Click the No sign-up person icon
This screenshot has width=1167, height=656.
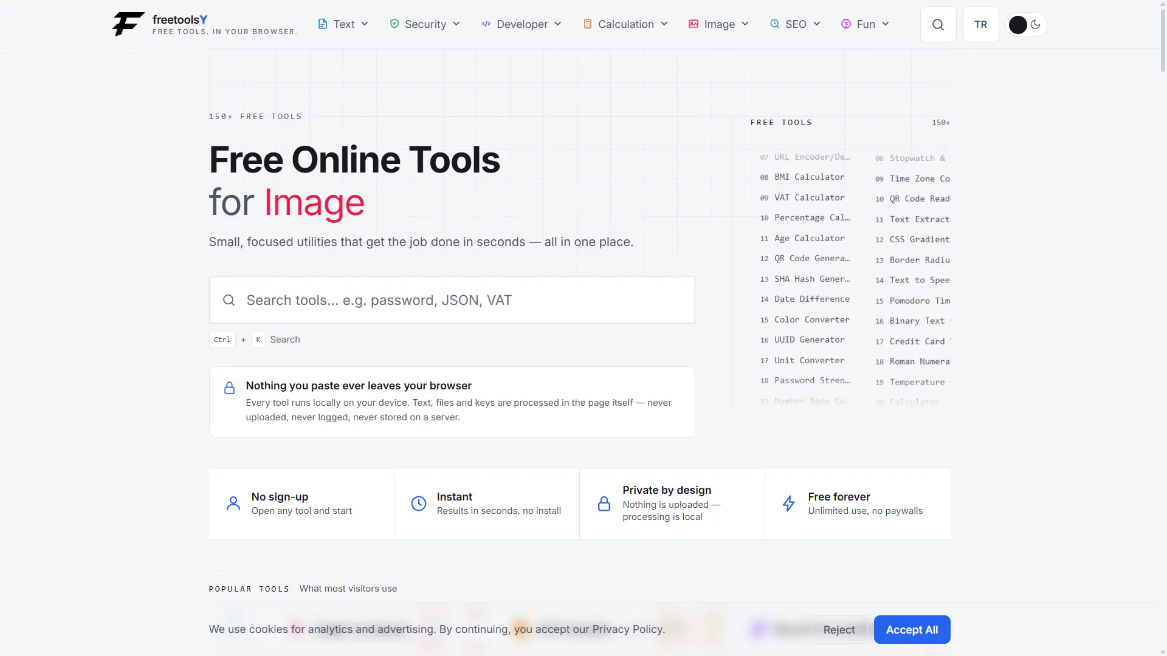tap(233, 503)
